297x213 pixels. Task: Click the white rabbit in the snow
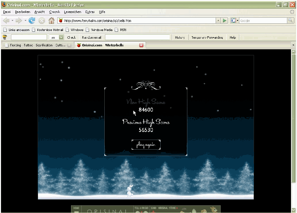click(130, 190)
